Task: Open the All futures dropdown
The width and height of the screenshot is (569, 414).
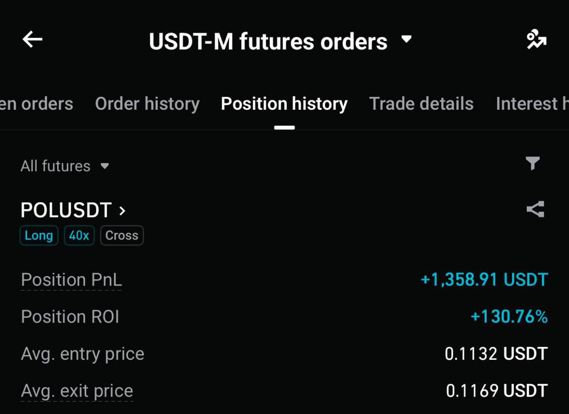Action: 64,166
